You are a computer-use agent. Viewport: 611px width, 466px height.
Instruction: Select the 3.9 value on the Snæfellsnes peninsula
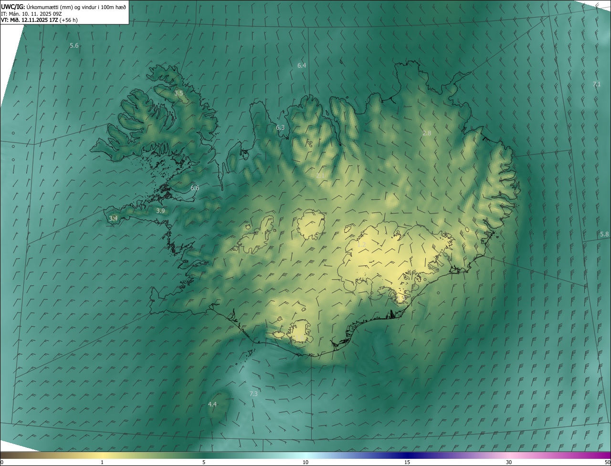[x=160, y=211]
